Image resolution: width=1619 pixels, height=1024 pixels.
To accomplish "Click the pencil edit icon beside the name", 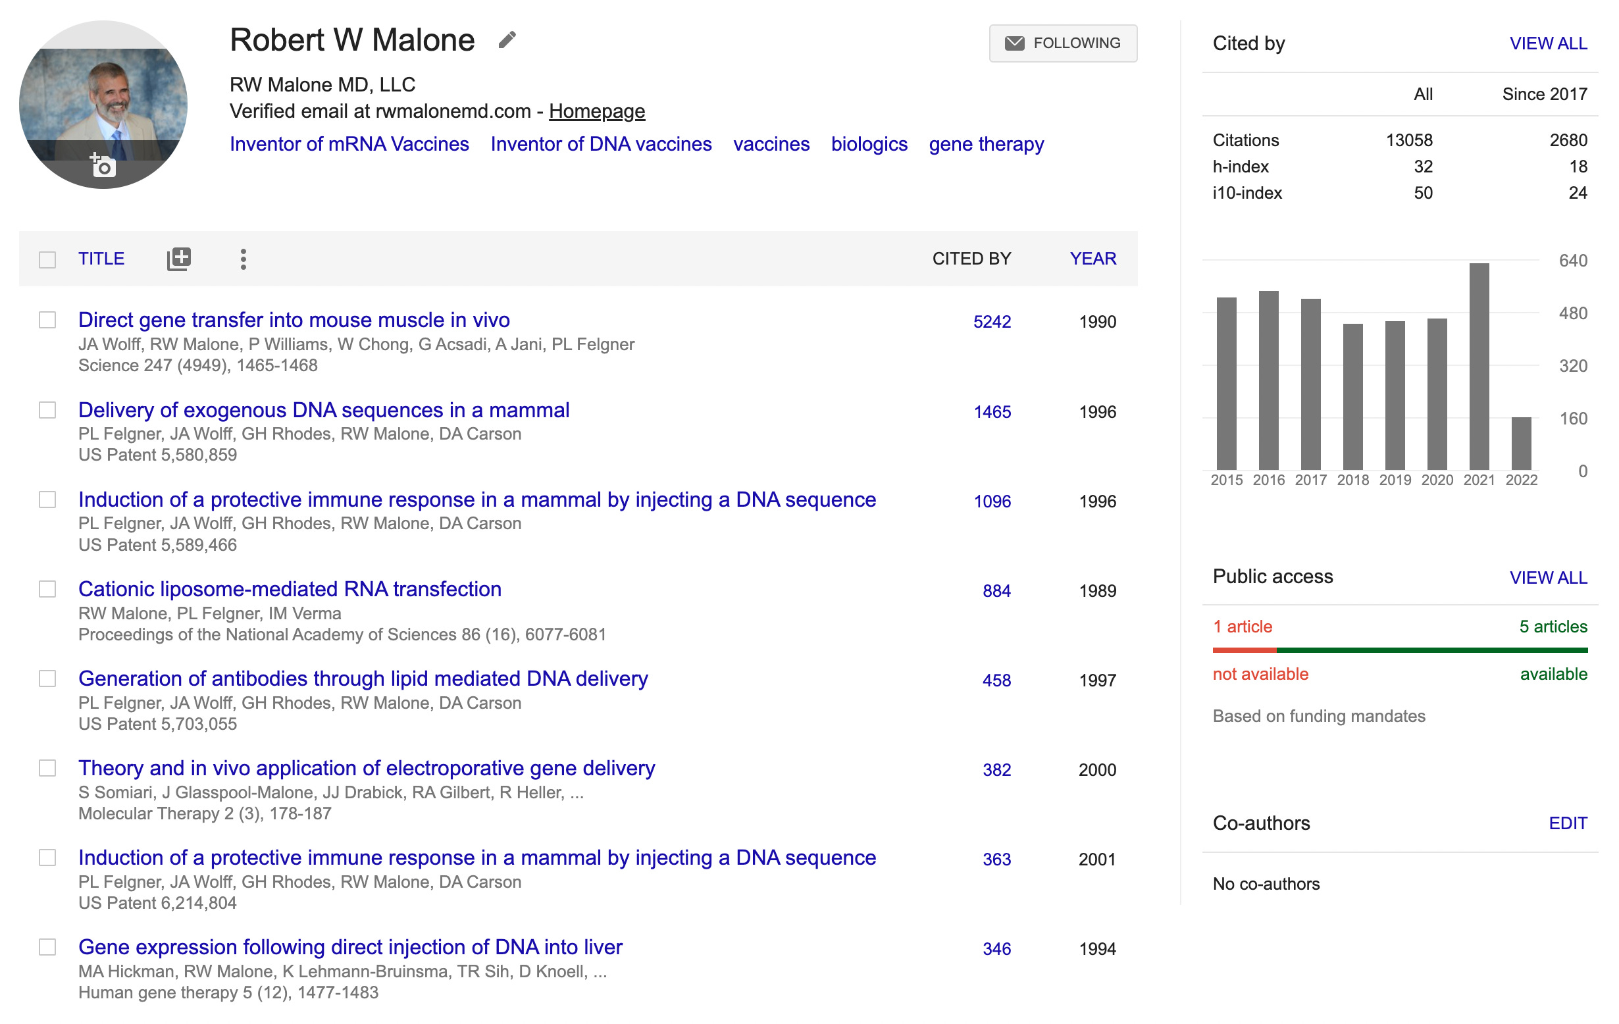I will click(x=507, y=40).
